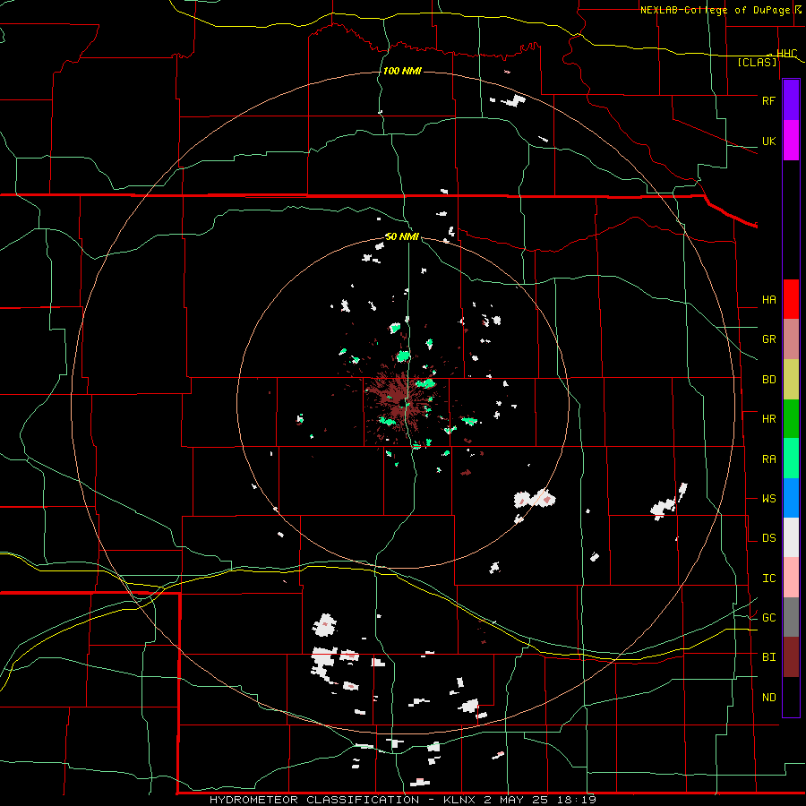The image size is (806, 806).
Task: Pick the light green RA rain swatch
Action: [791, 459]
